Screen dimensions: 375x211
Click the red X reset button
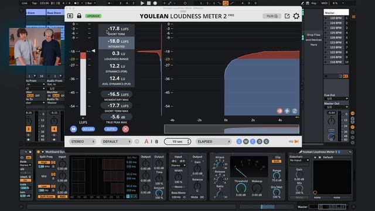coord(125,129)
